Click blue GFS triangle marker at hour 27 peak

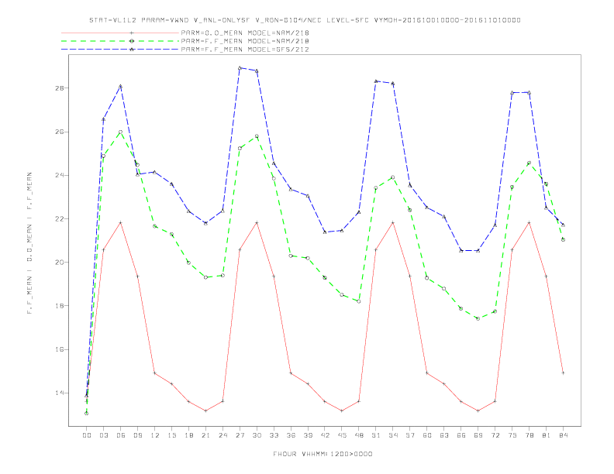tap(240, 68)
